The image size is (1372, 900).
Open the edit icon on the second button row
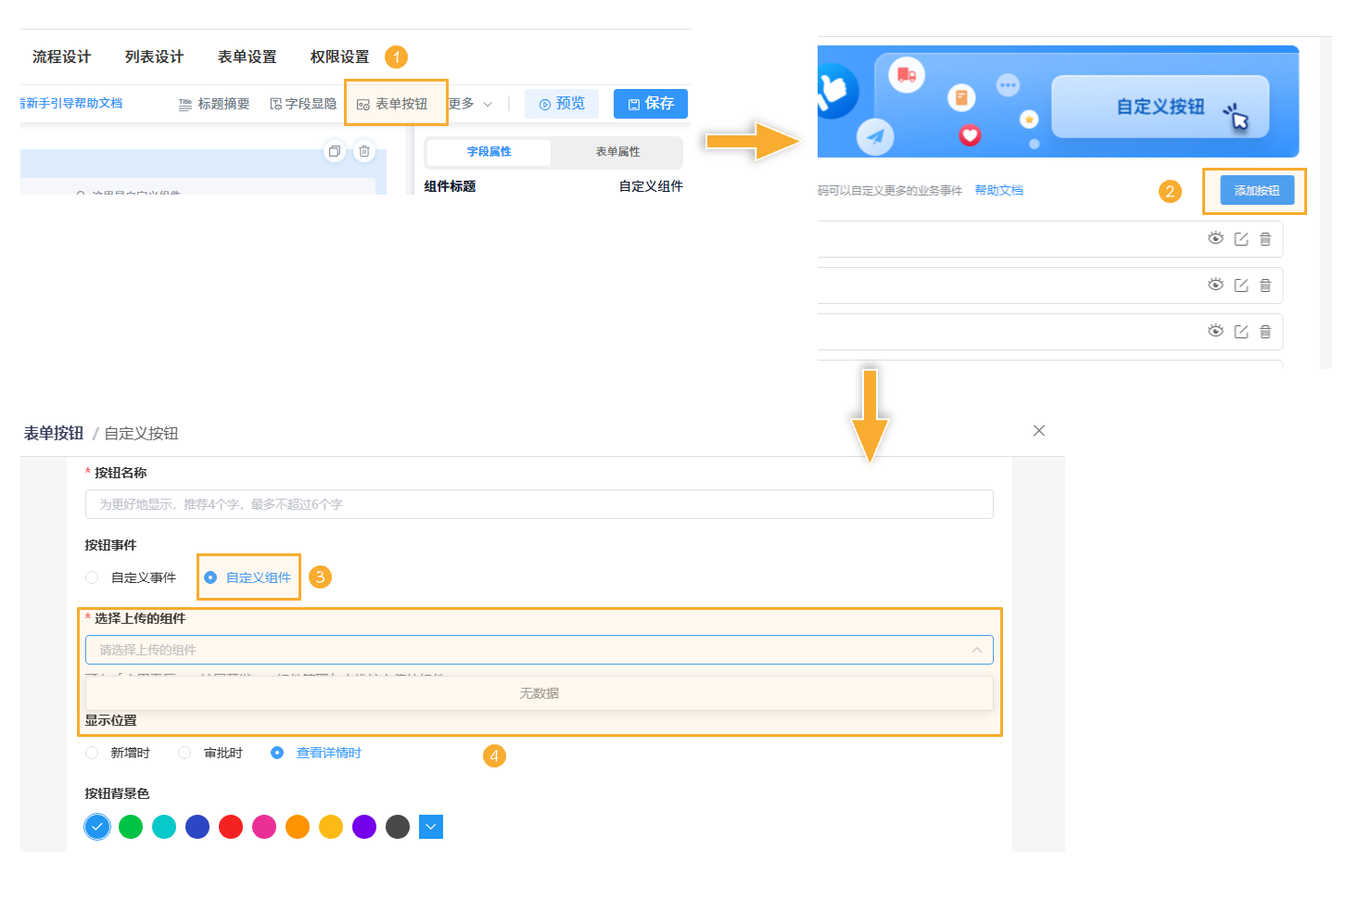click(x=1241, y=285)
